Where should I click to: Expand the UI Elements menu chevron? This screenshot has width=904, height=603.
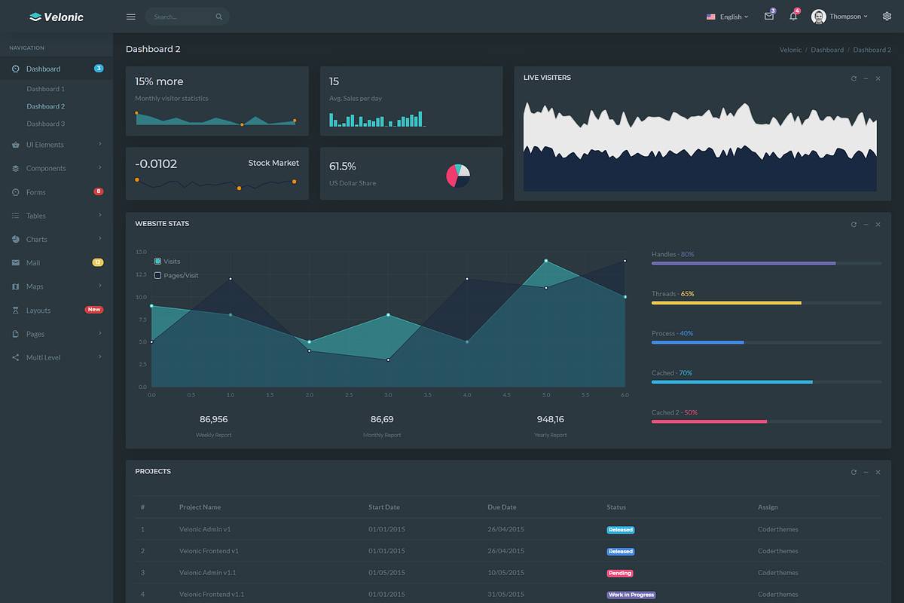[x=100, y=144]
